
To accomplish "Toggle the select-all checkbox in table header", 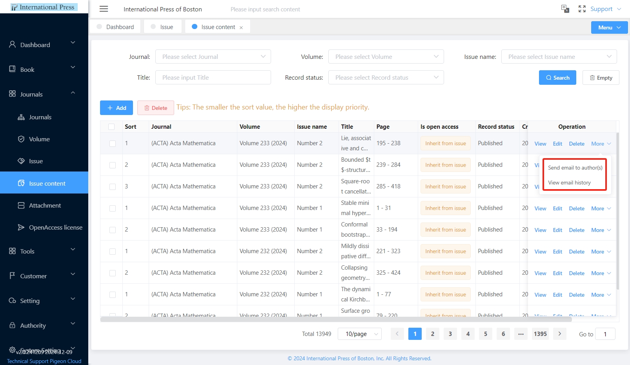I will (111, 127).
